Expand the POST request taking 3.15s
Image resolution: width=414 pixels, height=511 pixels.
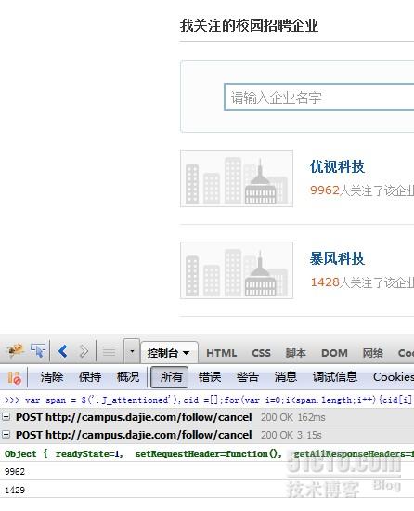pos(6,435)
